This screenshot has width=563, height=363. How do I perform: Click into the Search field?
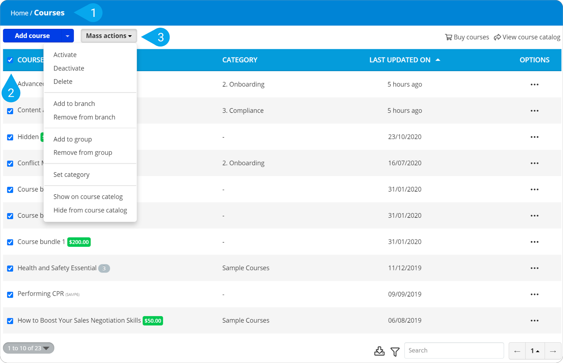click(x=454, y=351)
